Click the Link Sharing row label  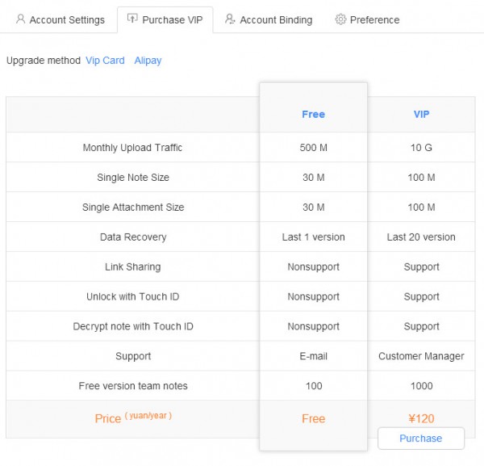pos(132,267)
